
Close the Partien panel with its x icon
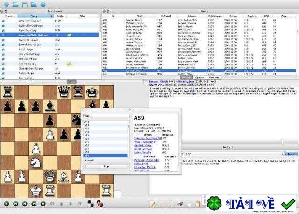coord(104,11)
